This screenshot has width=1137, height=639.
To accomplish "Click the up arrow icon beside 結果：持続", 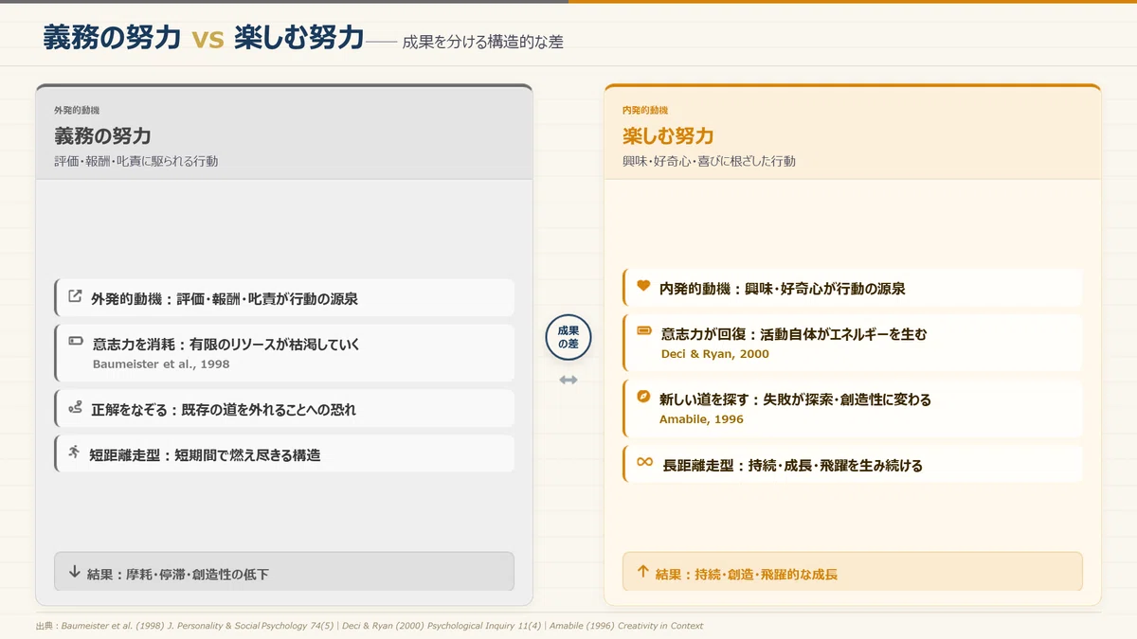I will (x=642, y=572).
